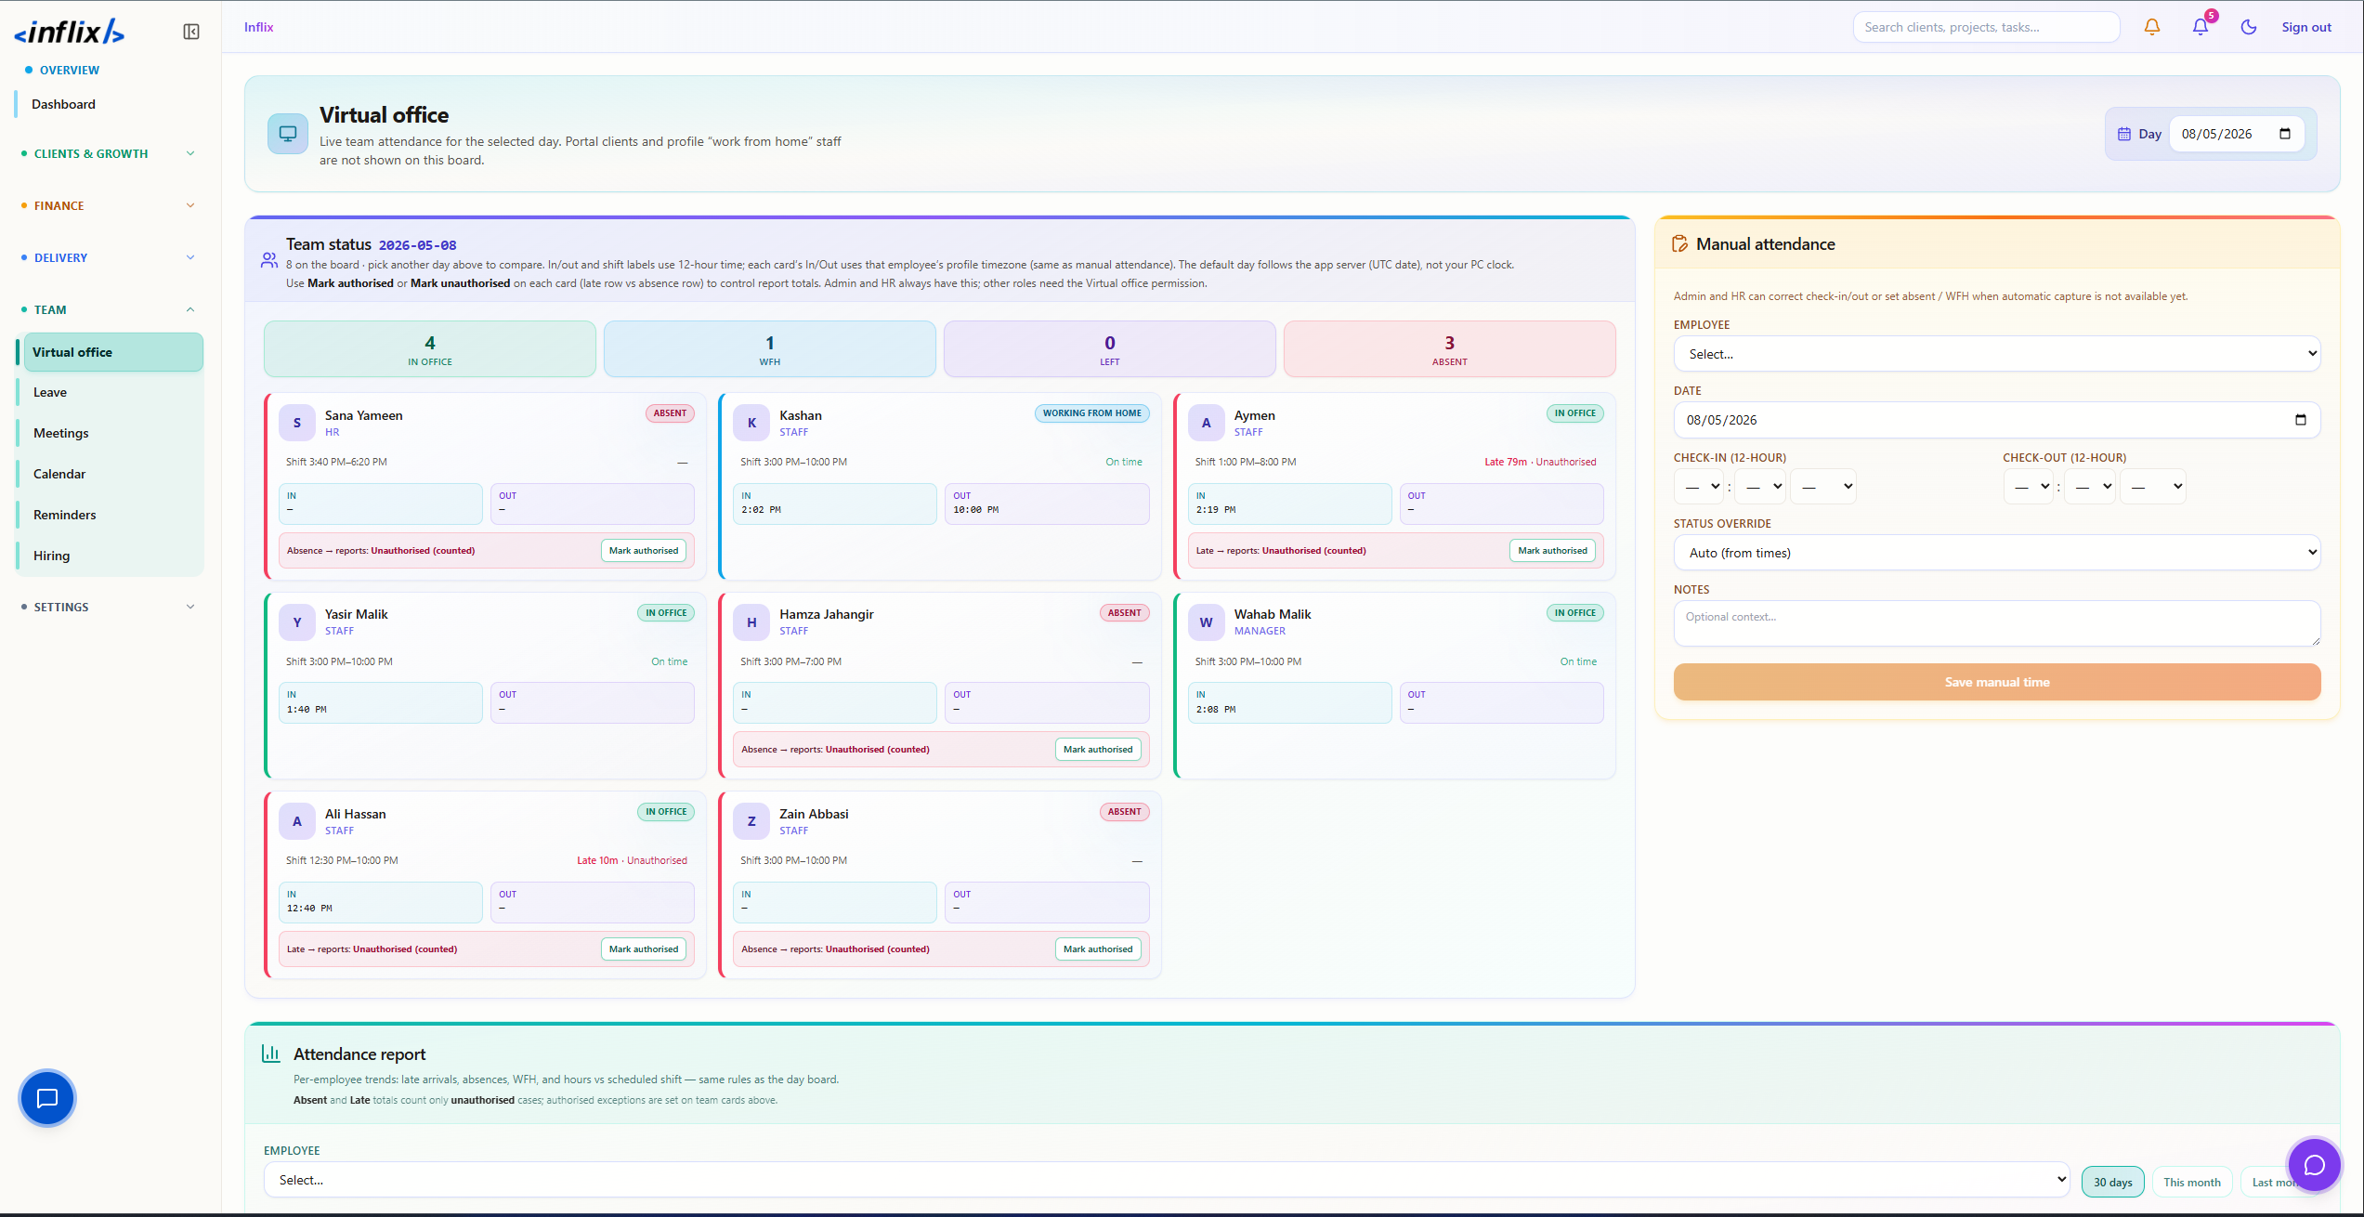Mark Ali Hassan's late arrival authorised
This screenshot has height=1217, width=2364.
tap(644, 949)
